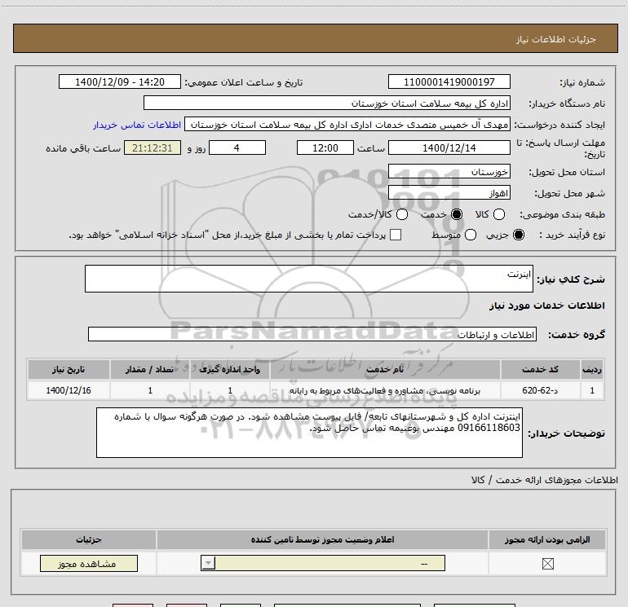Click row number 1 in services table
Screen dimensions: 628x607
pos(592,390)
